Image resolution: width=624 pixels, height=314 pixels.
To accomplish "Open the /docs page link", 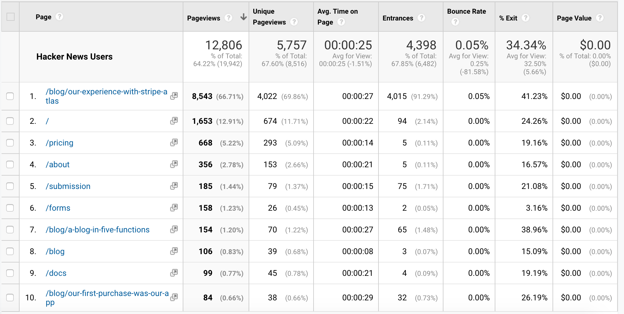I will click(x=56, y=273).
